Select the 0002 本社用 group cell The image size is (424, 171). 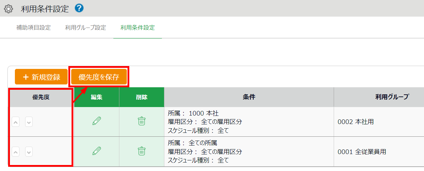tap(356, 122)
